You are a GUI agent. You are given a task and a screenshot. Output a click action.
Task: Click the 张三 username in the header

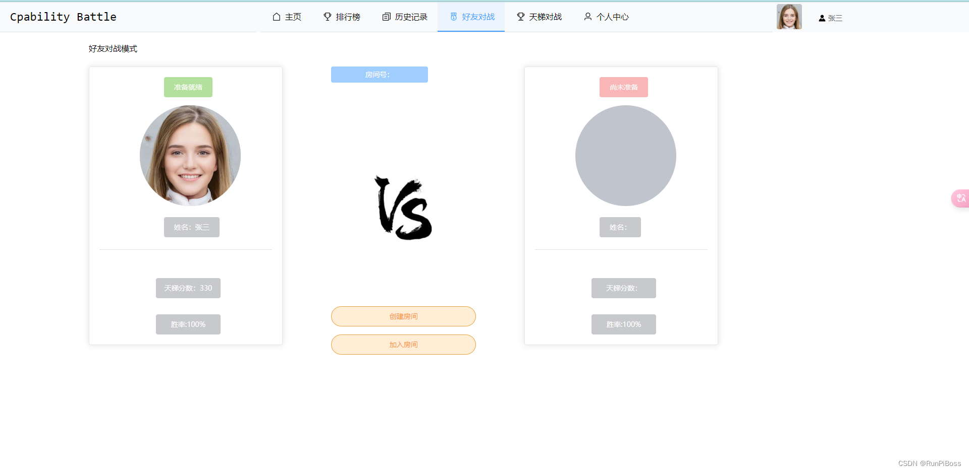pos(835,18)
